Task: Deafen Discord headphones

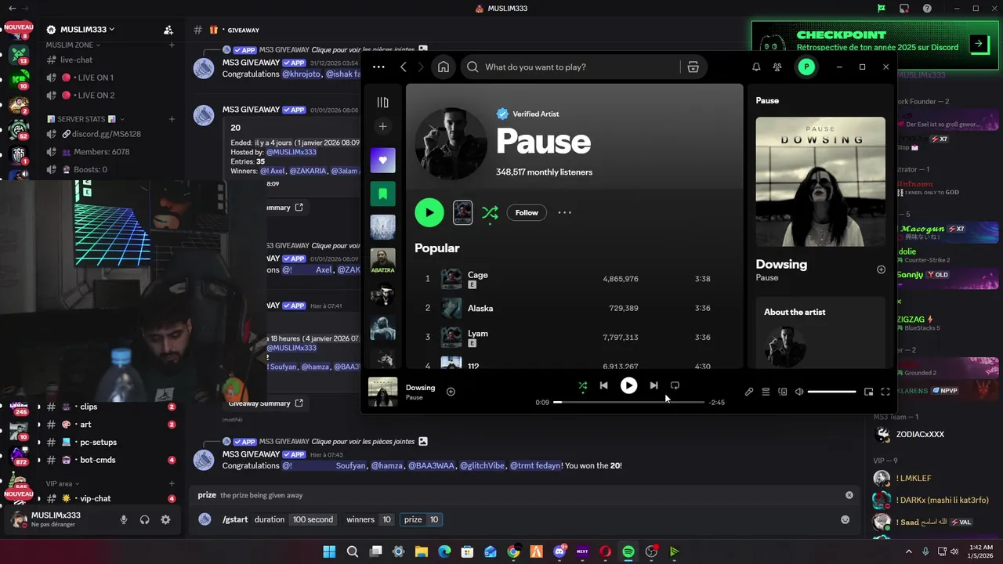Action: point(145,519)
